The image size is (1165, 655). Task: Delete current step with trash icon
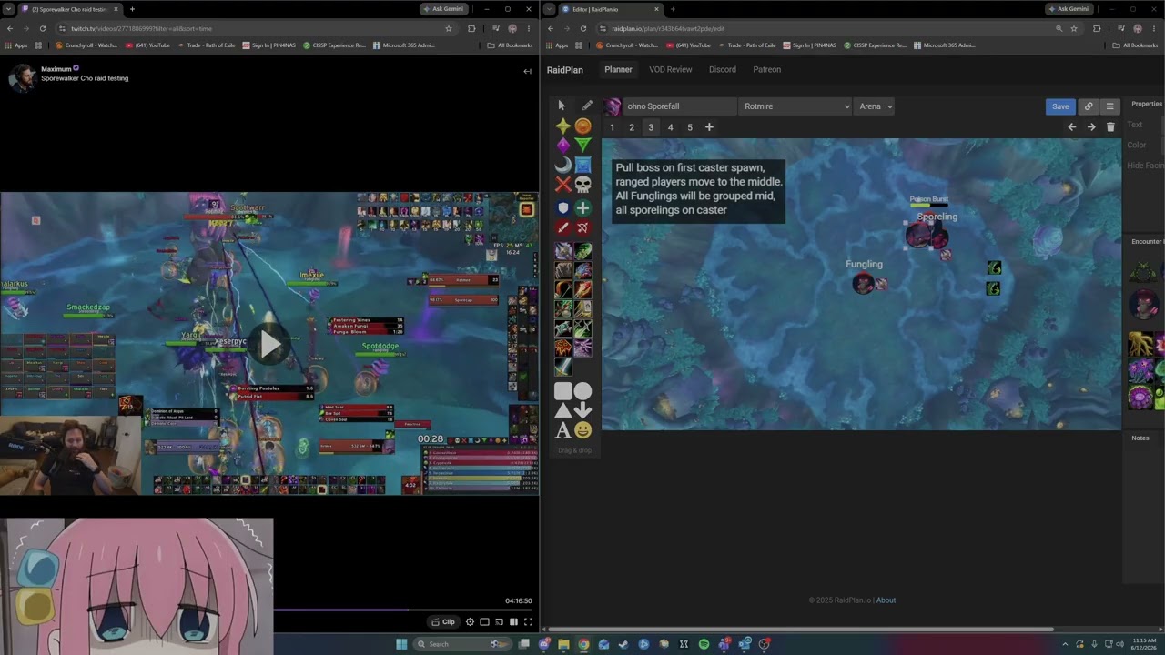[x=1110, y=127]
